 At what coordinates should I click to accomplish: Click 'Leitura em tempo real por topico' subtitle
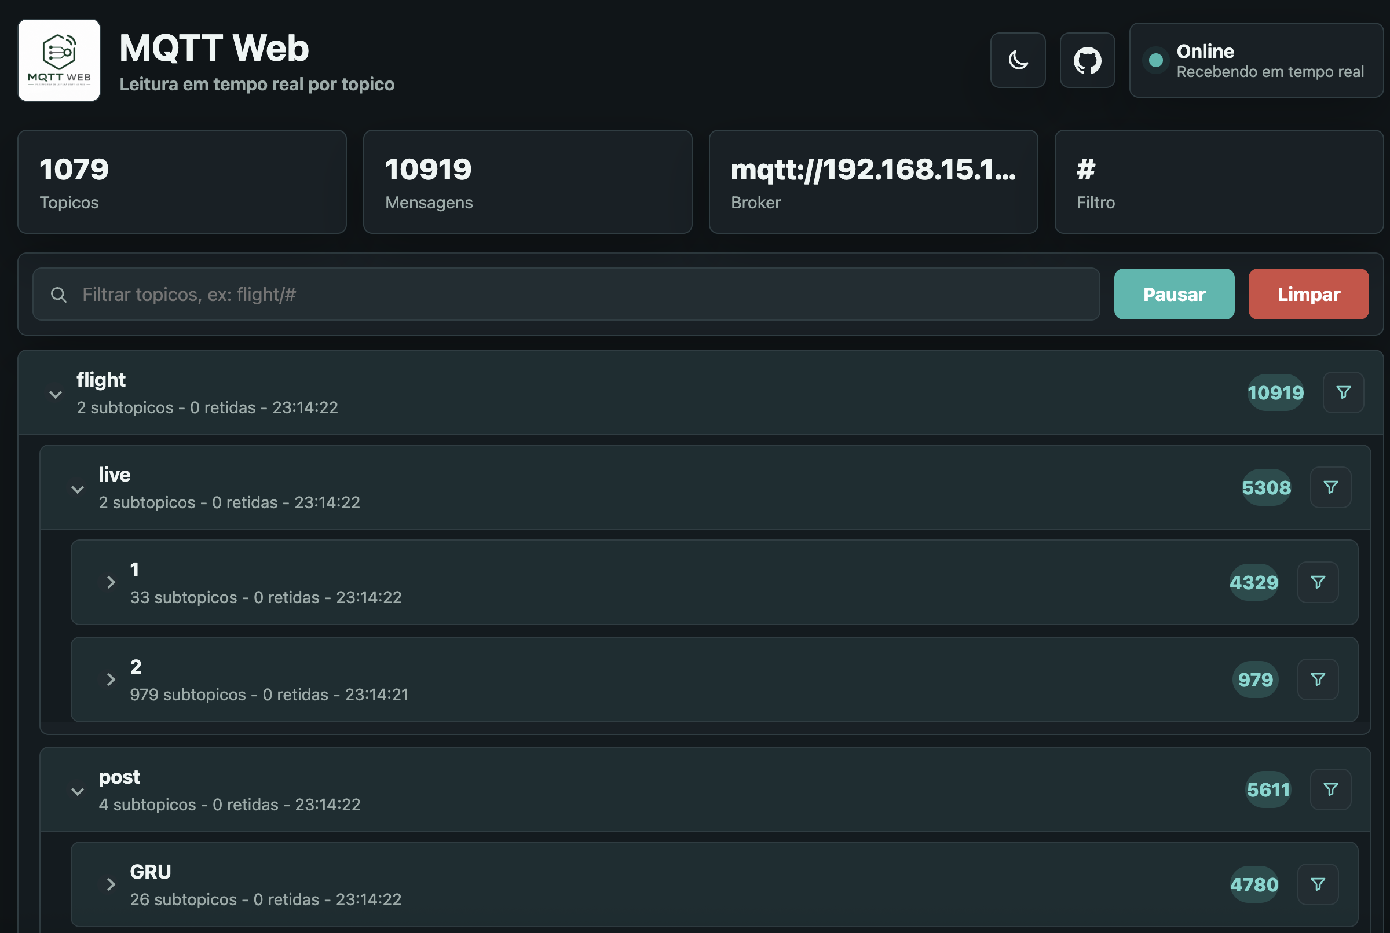tap(257, 84)
